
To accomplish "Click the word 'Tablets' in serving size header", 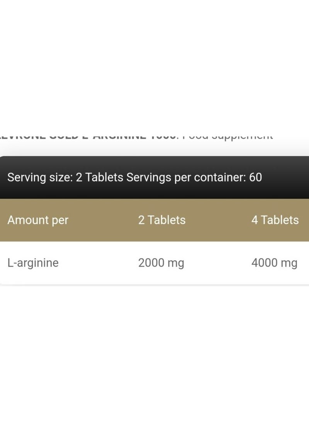I will [x=104, y=178].
